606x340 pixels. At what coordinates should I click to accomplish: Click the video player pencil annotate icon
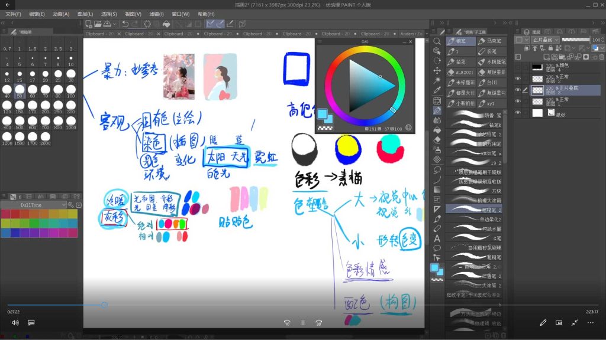pos(543,323)
